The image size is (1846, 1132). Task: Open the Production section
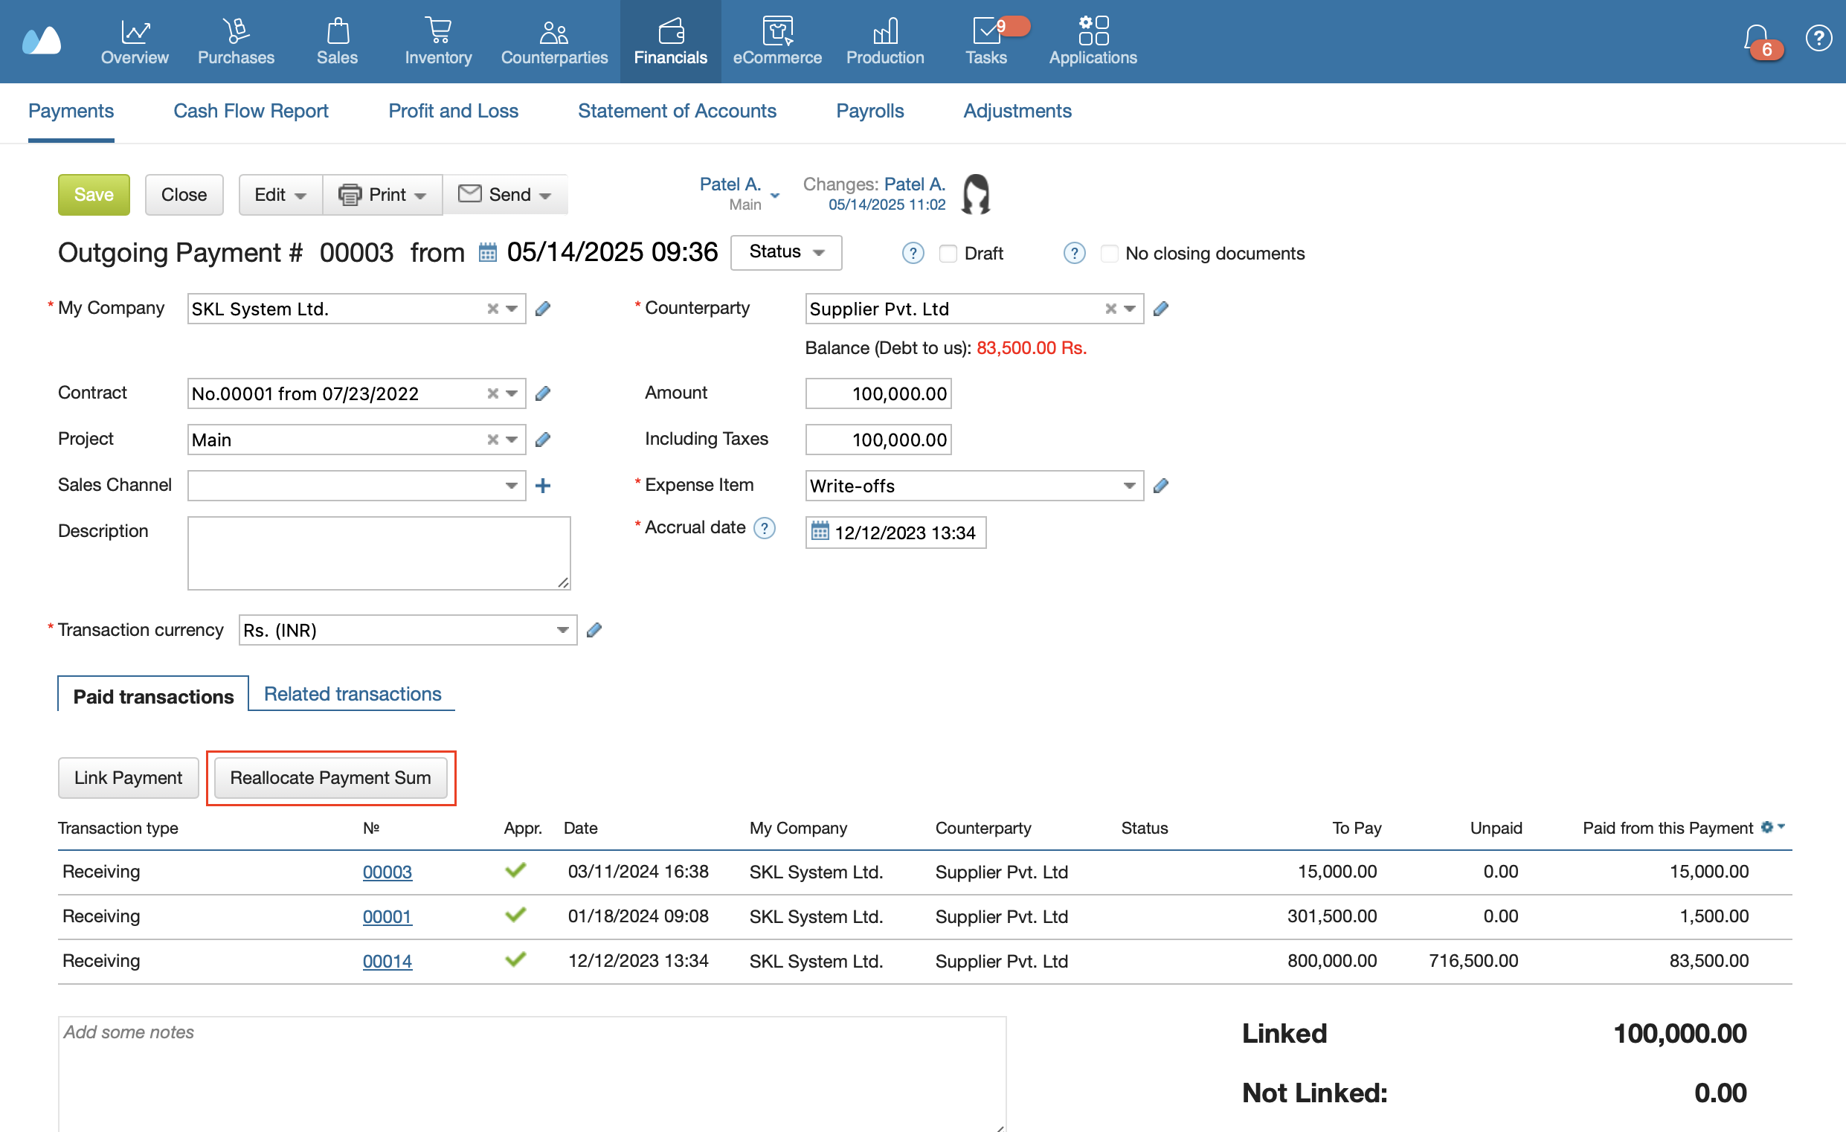click(885, 41)
